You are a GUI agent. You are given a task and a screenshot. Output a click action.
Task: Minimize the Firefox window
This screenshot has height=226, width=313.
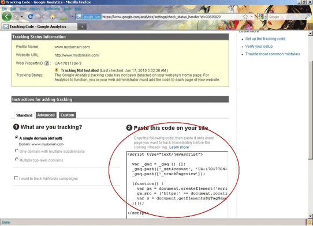point(299,2)
